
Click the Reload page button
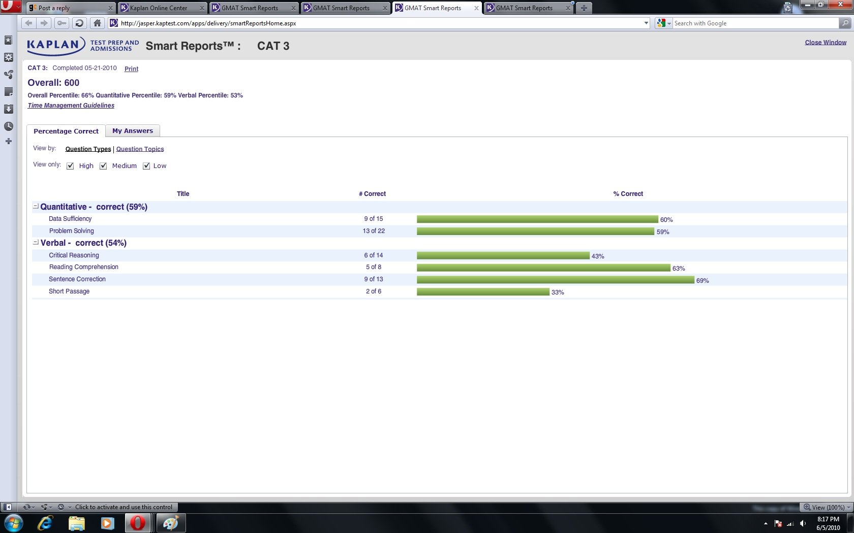coord(79,23)
